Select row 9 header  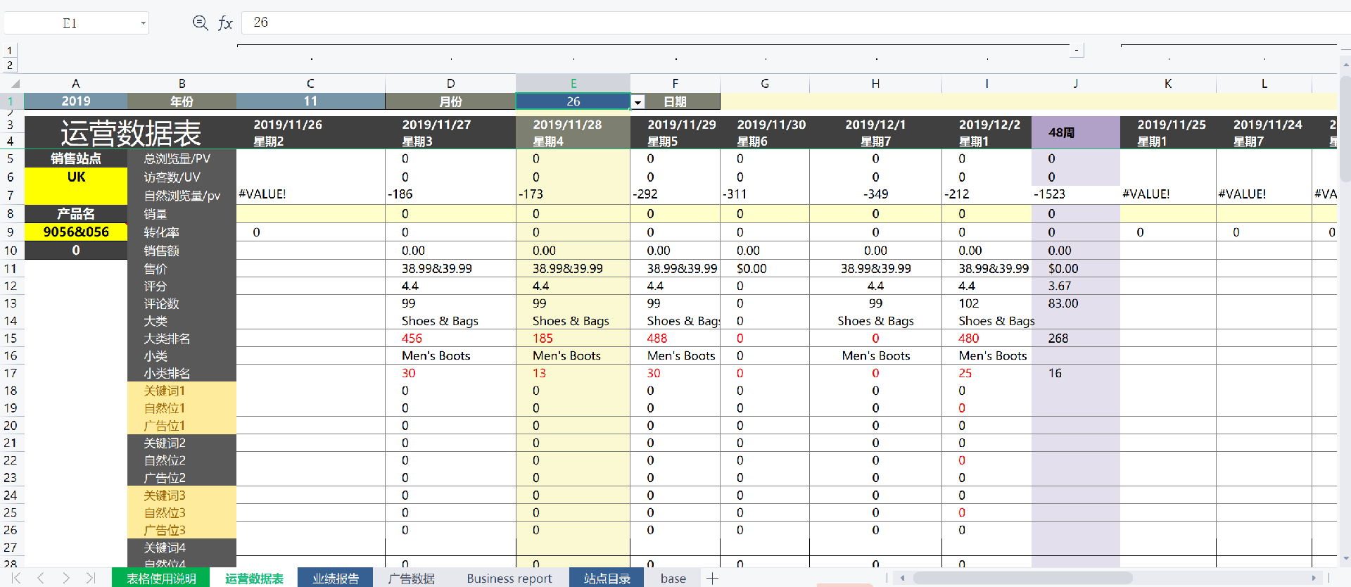(x=11, y=232)
